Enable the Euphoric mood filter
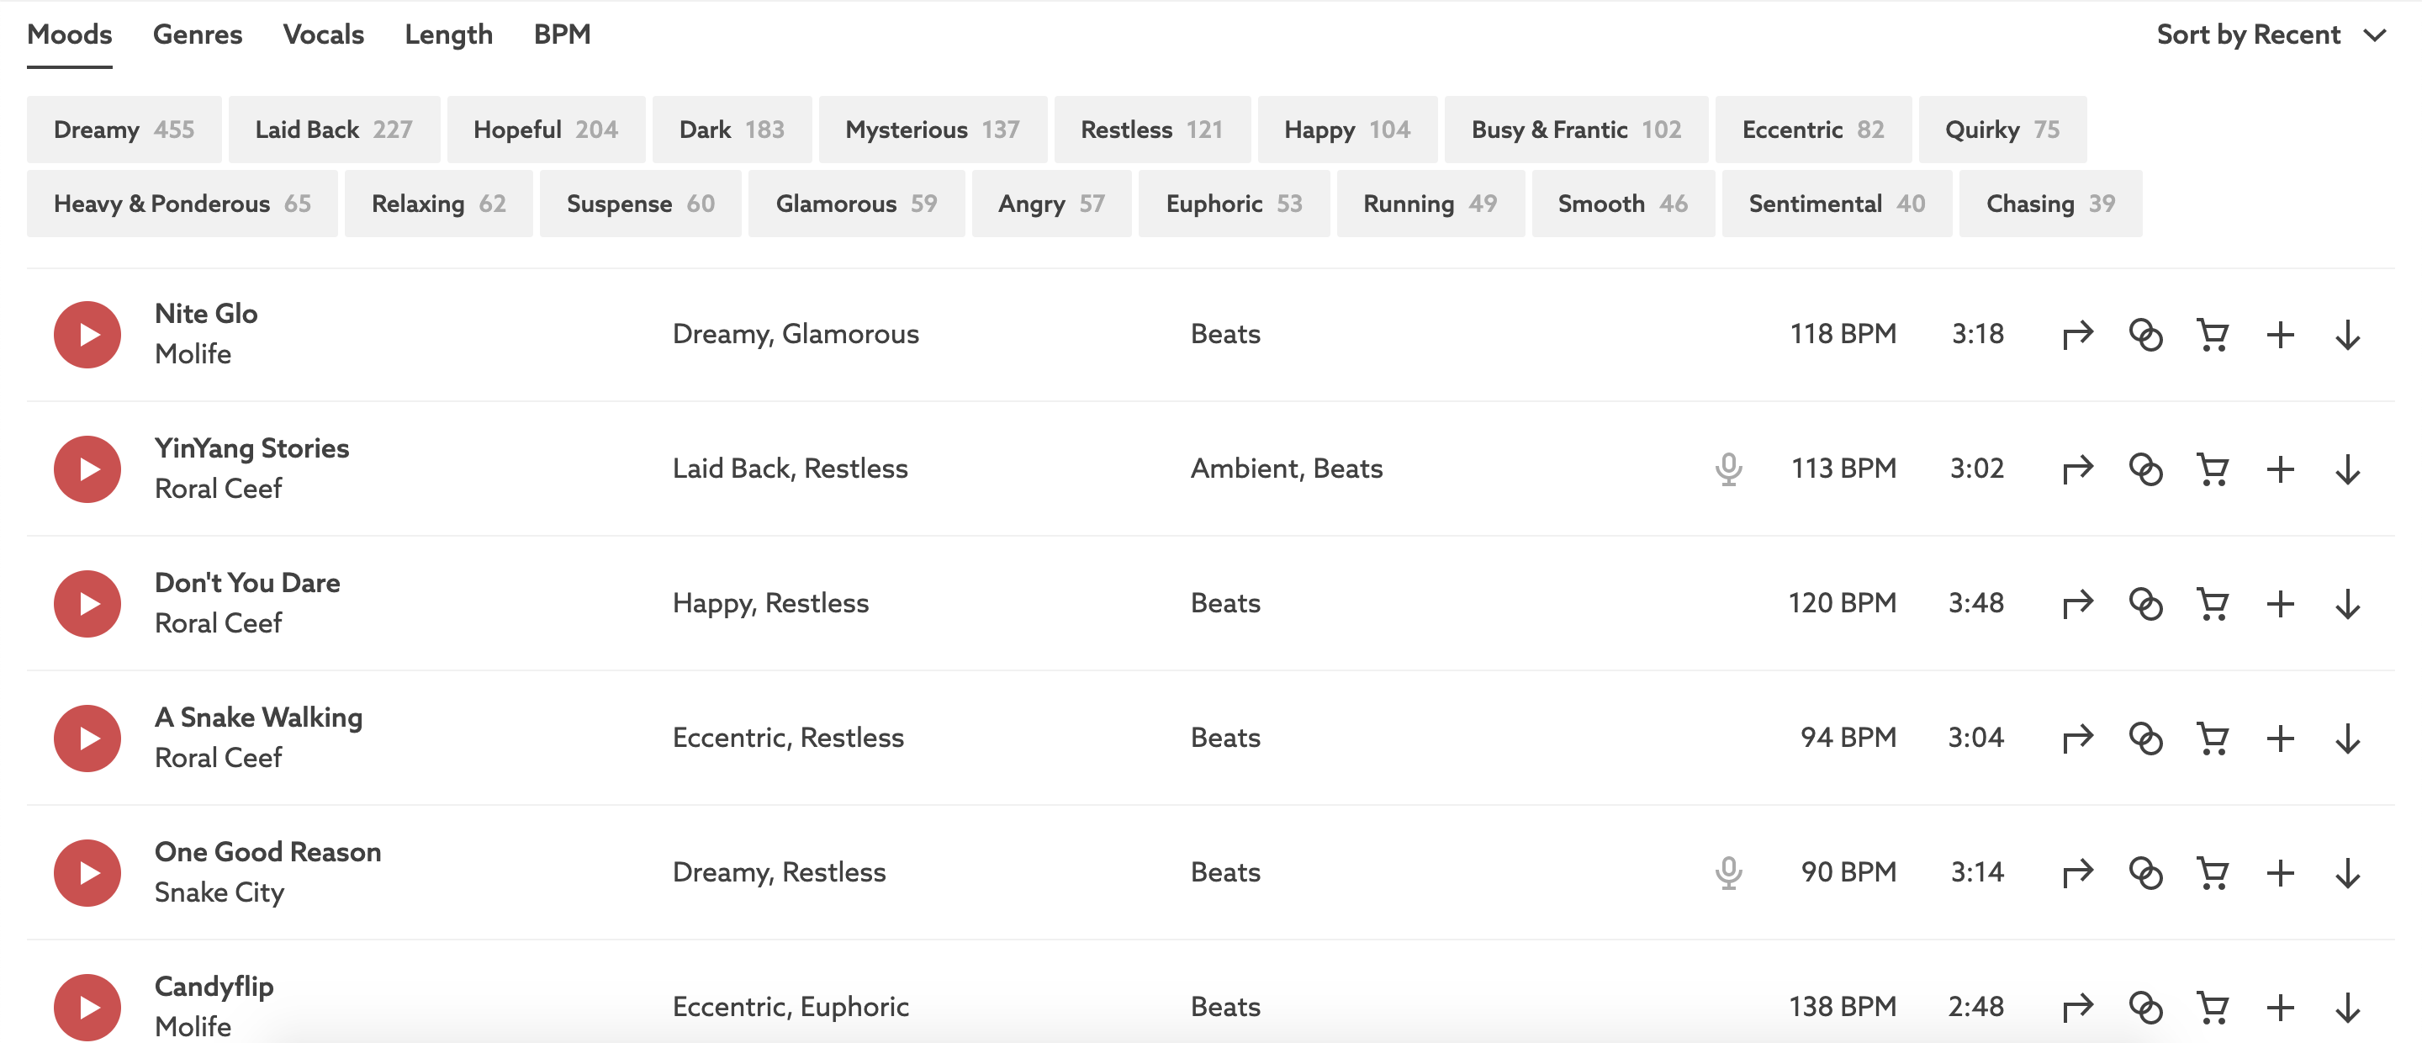Screen dimensions: 2422x1043 [1233, 204]
